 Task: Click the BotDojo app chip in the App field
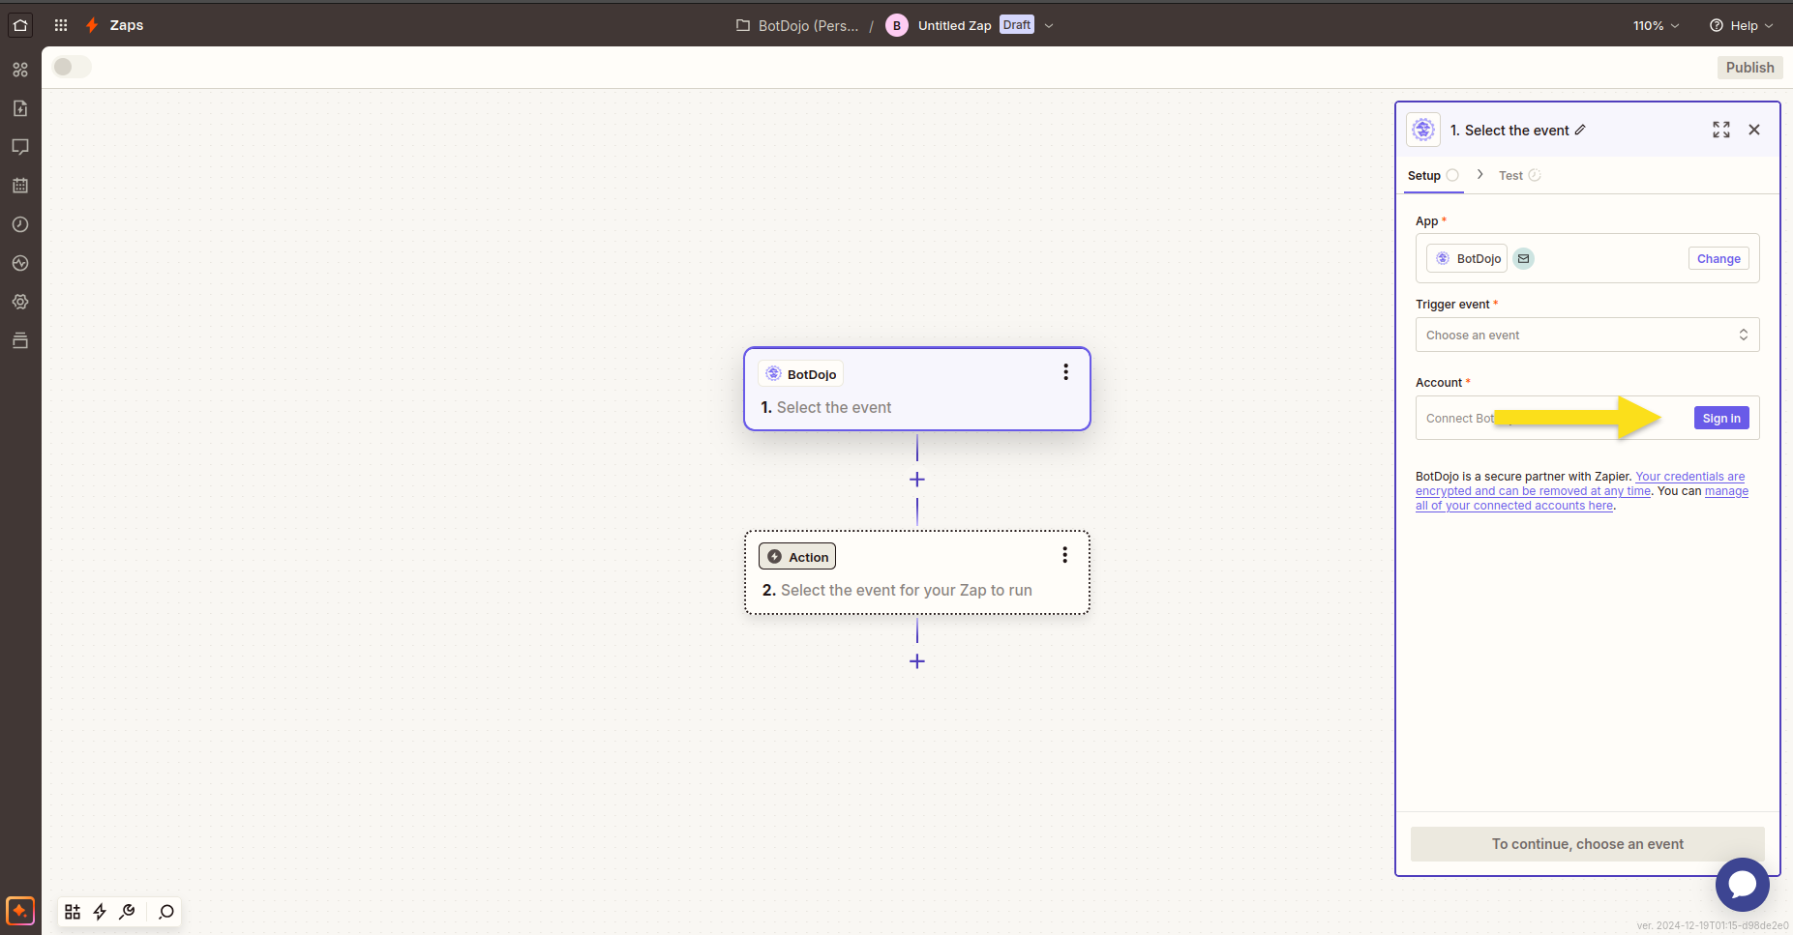pyautogui.click(x=1467, y=258)
